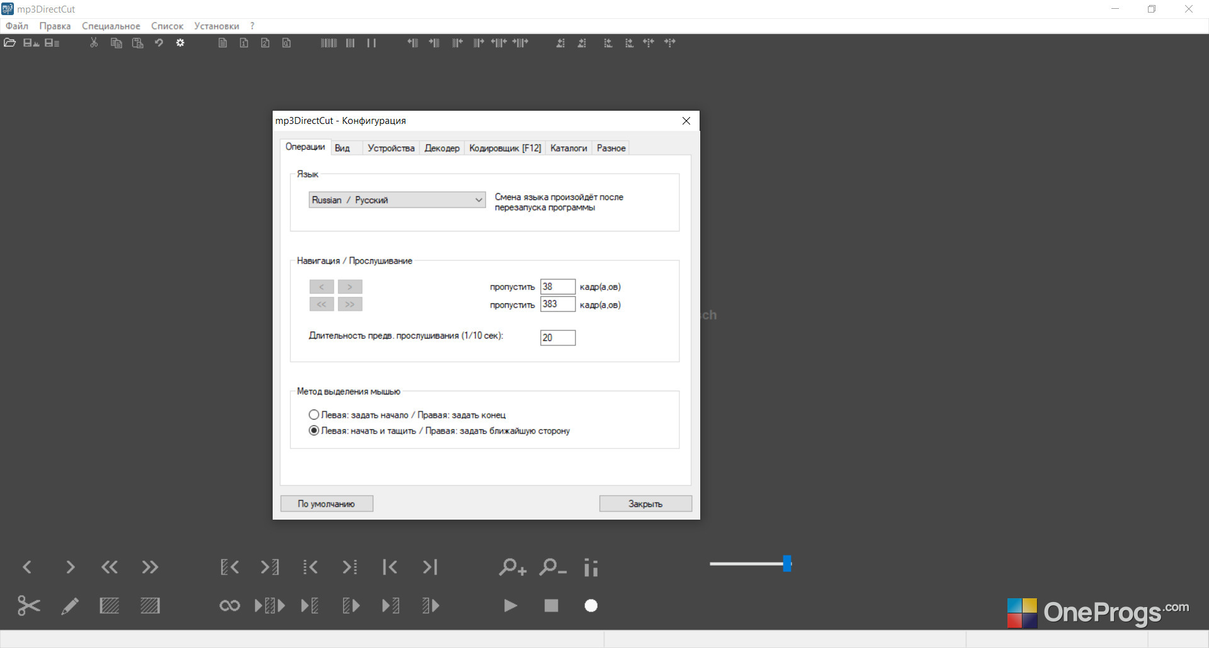This screenshot has width=1209, height=648.
Task: Click the '>>' navigation button in dialog
Action: [x=350, y=304]
